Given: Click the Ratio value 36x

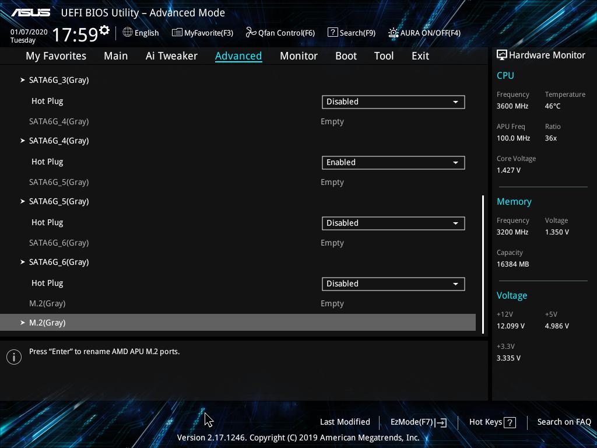Looking at the screenshot, I should [550, 138].
